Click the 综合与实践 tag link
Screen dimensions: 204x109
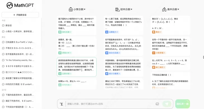click(113, 53)
